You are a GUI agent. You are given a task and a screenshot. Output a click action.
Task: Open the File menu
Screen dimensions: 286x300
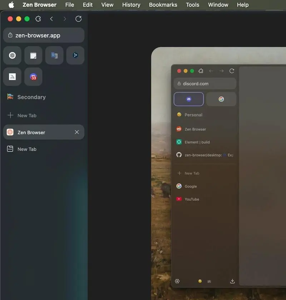[x=70, y=5]
